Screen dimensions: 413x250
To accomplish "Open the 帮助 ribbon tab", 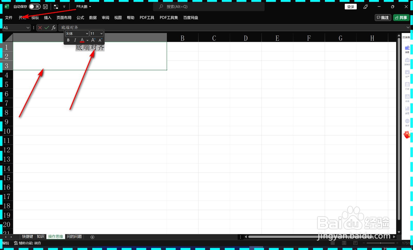I will [131, 18].
